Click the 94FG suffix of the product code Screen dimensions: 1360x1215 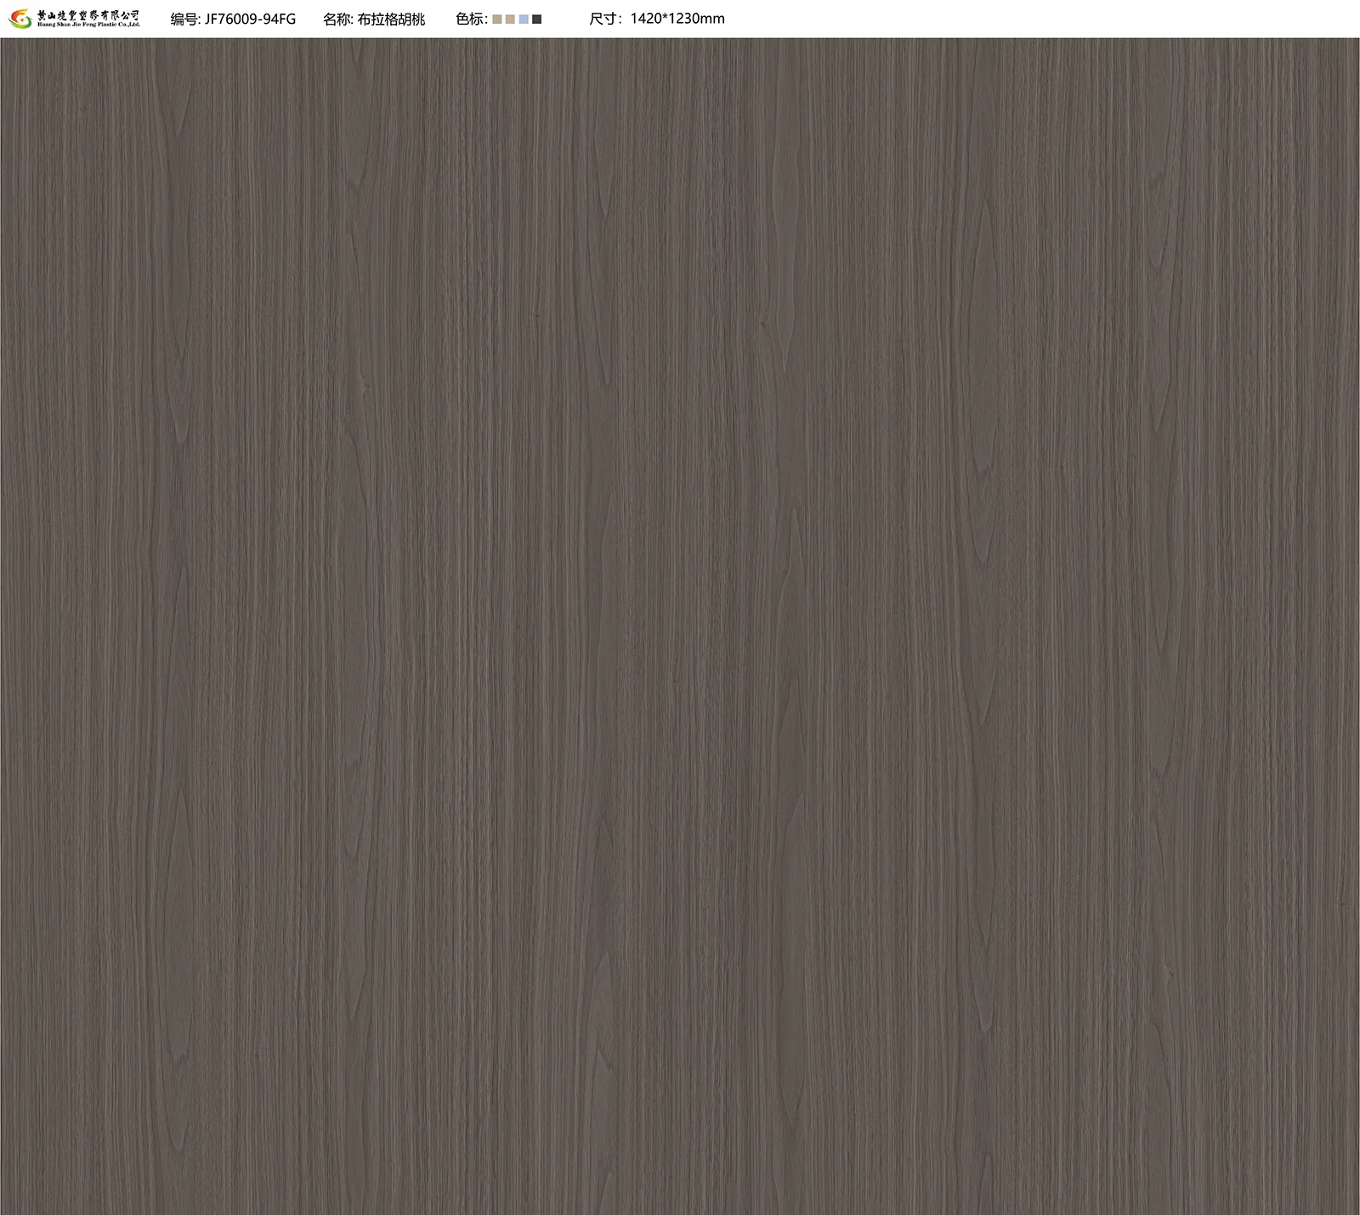click(281, 19)
